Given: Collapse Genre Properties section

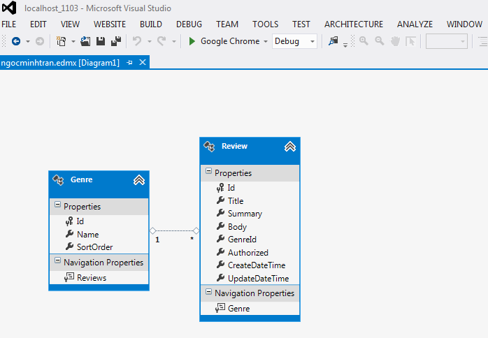Looking at the screenshot, I should pyautogui.click(x=57, y=205).
